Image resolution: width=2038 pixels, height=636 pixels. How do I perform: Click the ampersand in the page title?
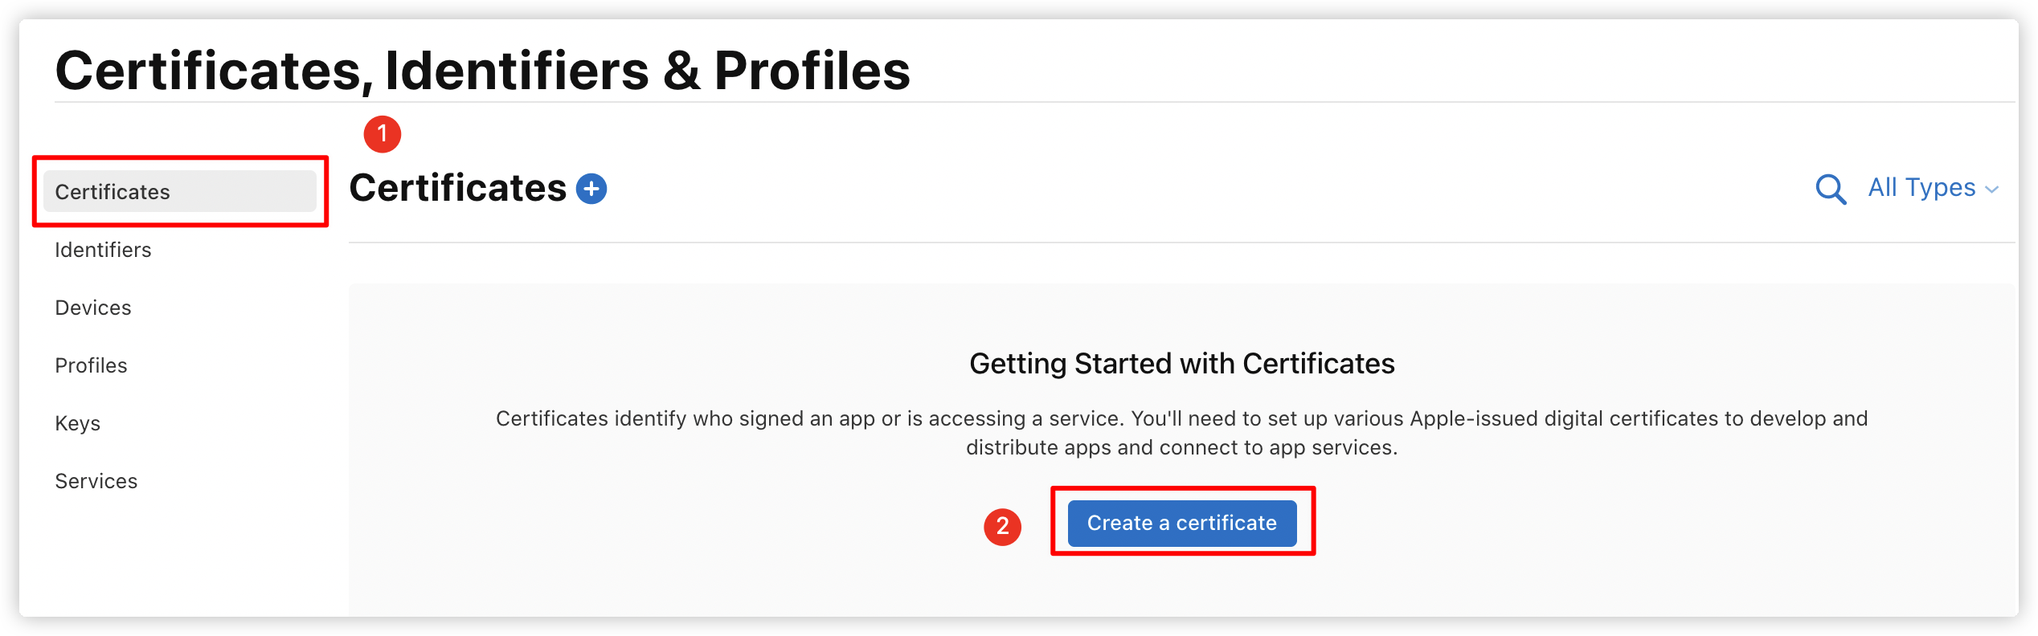pos(681,71)
